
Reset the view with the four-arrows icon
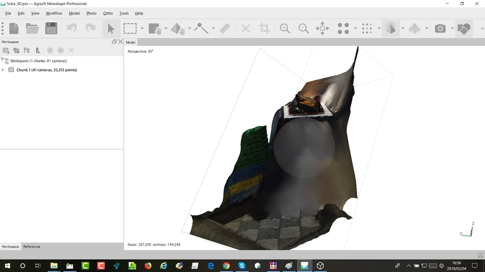[322, 28]
